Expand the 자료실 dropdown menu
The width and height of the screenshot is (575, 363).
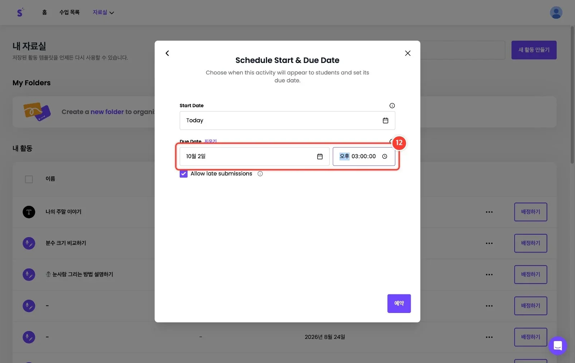[103, 13]
